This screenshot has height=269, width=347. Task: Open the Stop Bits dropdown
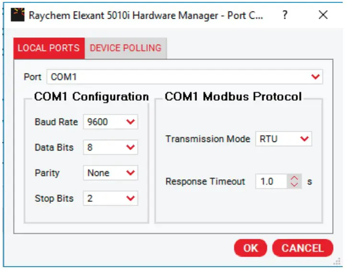click(x=110, y=198)
